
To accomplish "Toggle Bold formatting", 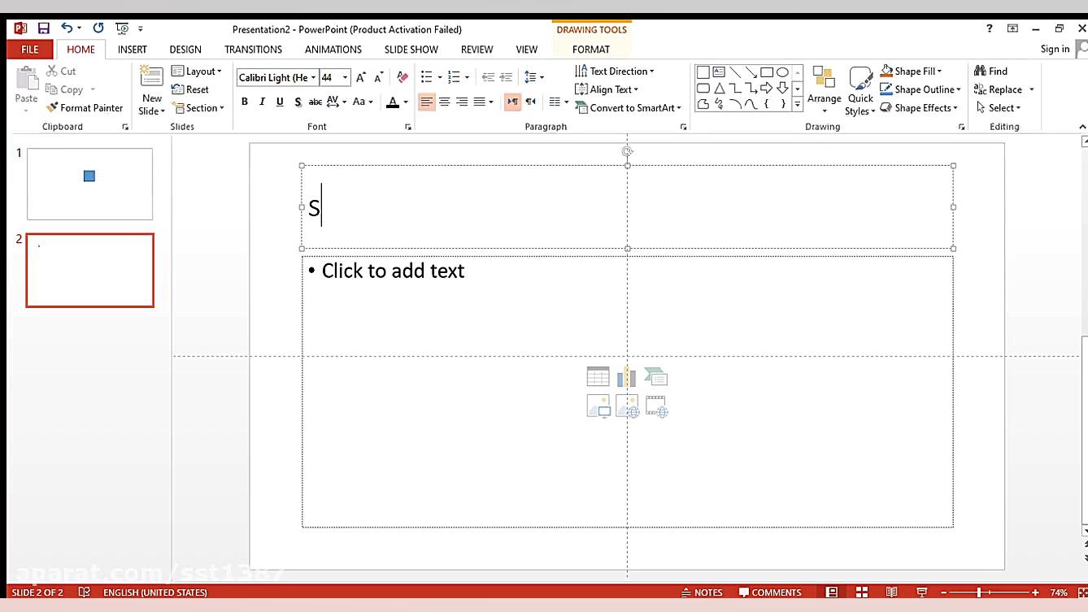I will click(244, 102).
